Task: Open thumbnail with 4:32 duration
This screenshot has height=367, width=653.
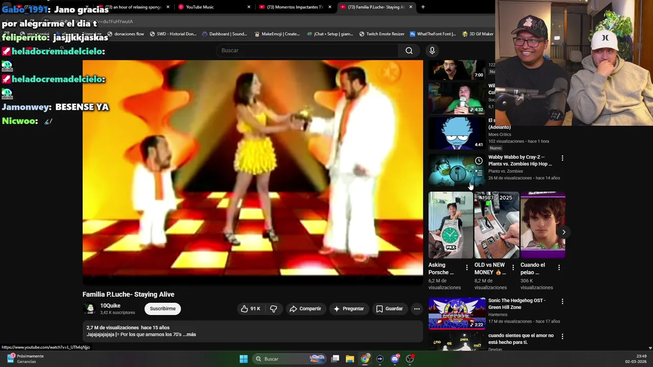Action: click(457, 98)
